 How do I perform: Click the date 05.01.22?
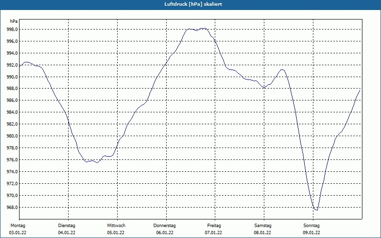click(116, 233)
